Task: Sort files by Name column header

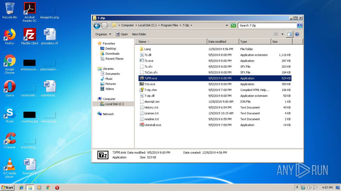Action: coord(171,42)
